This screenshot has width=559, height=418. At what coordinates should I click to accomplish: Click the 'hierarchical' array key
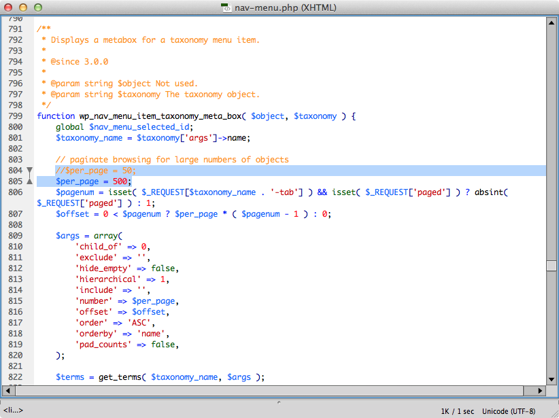(108, 279)
